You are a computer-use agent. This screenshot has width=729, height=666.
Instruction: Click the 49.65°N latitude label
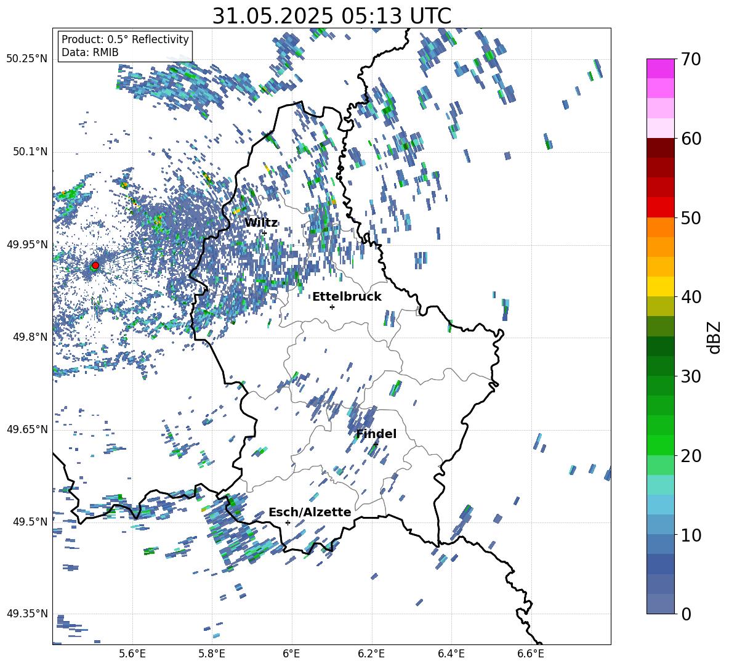pos(27,429)
